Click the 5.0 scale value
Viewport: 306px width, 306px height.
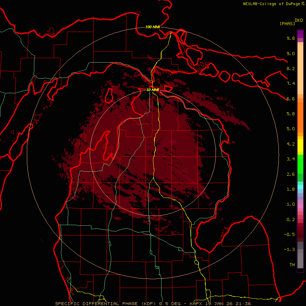(291, 129)
